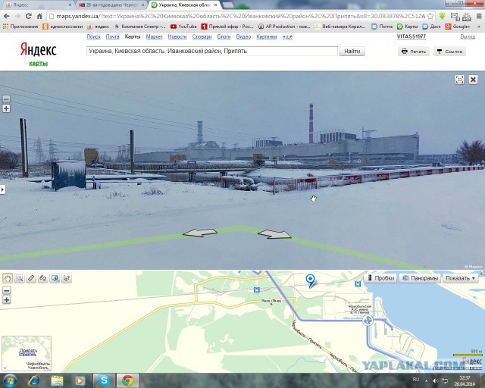Image resolution: width=485 pixels, height=388 pixels.
Task: Open the Видео service link
Action: [x=243, y=36]
